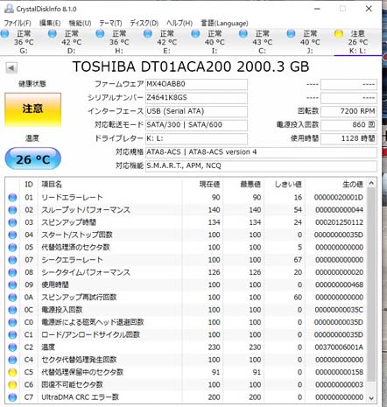The image size is (387, 407).
Task: Click blue status icon for row C0
Action: click(12, 322)
